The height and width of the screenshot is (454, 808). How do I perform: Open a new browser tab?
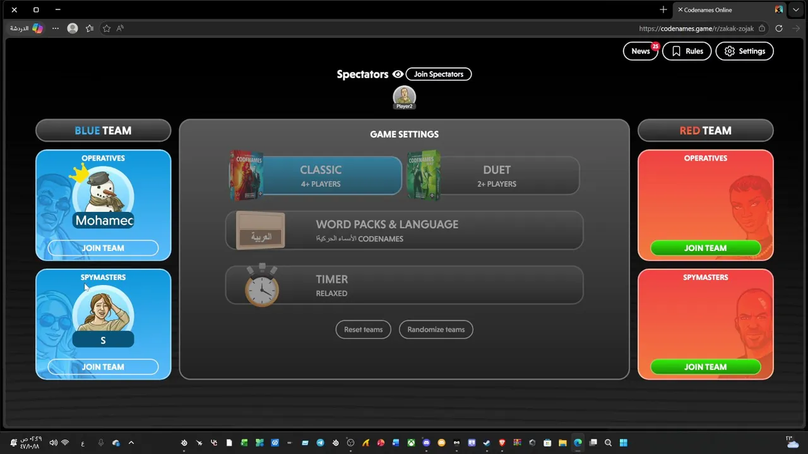pos(663,9)
